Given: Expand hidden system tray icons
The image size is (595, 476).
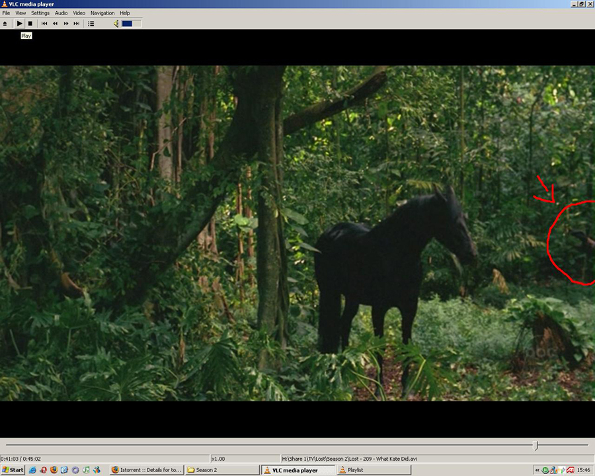Looking at the screenshot, I should 537,470.
